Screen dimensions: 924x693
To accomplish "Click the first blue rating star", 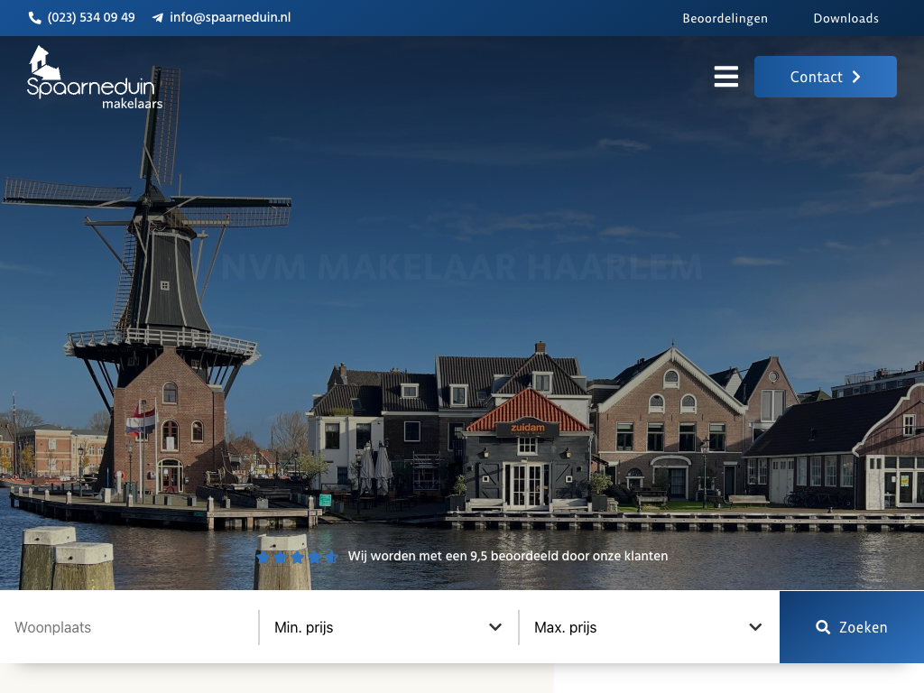I will point(263,557).
